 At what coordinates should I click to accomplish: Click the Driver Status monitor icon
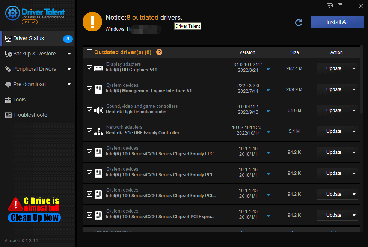(x=8, y=38)
